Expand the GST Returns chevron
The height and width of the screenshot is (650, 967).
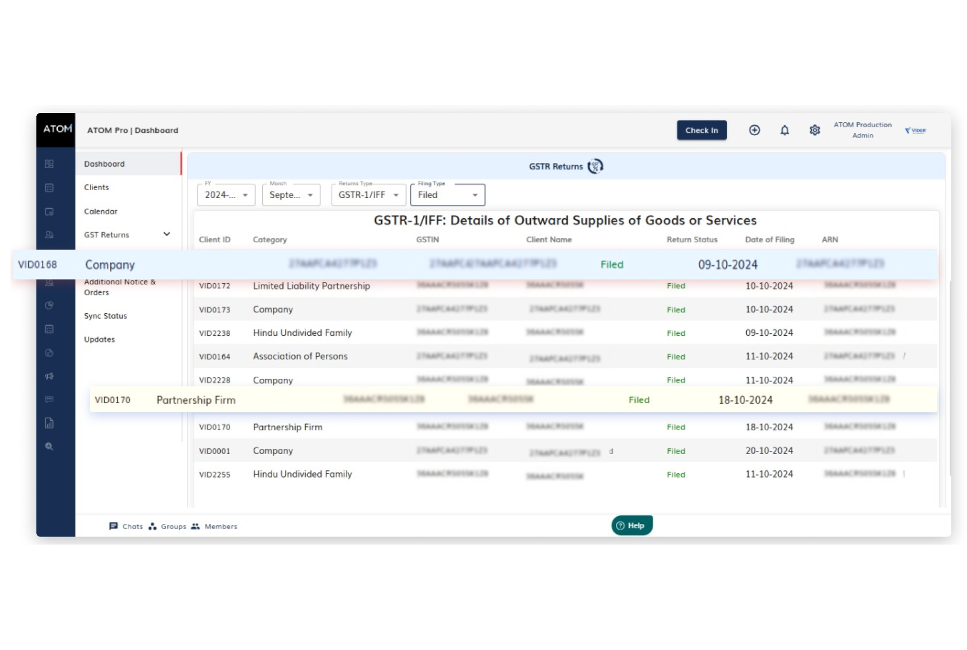(167, 234)
